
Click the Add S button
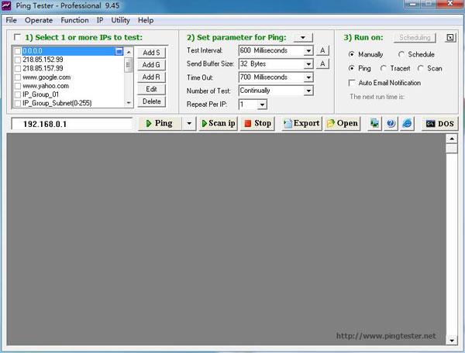pyautogui.click(x=151, y=53)
